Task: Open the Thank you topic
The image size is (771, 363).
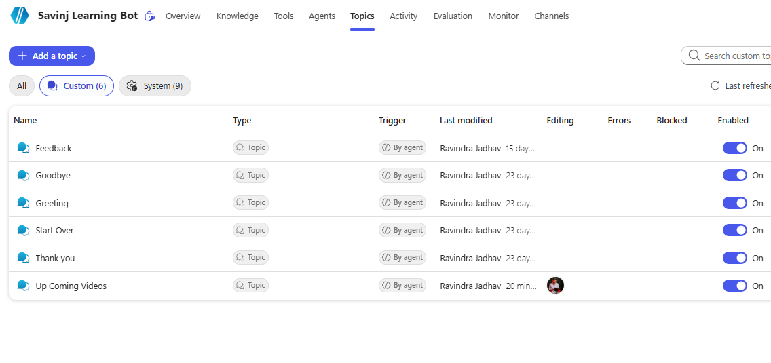Action: (x=55, y=258)
